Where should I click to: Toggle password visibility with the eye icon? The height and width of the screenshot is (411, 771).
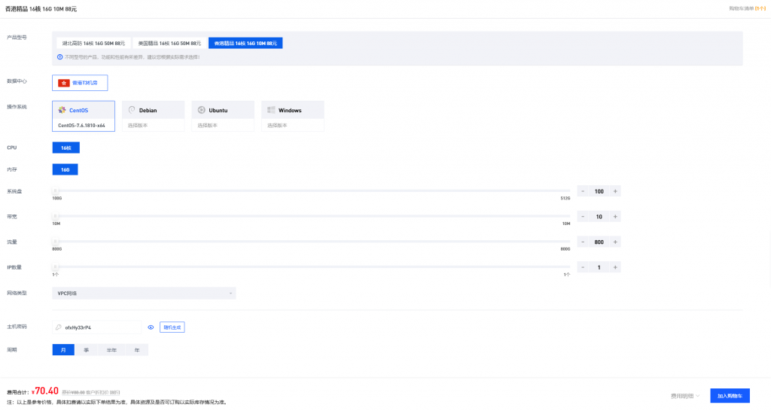pos(151,327)
